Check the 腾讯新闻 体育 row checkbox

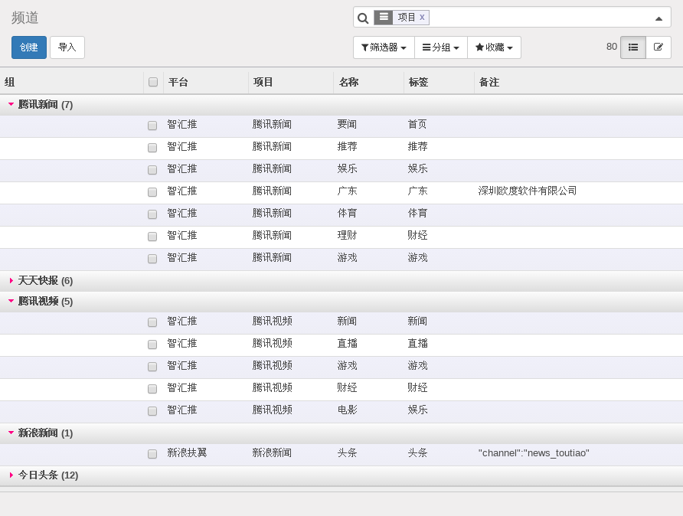(x=152, y=214)
